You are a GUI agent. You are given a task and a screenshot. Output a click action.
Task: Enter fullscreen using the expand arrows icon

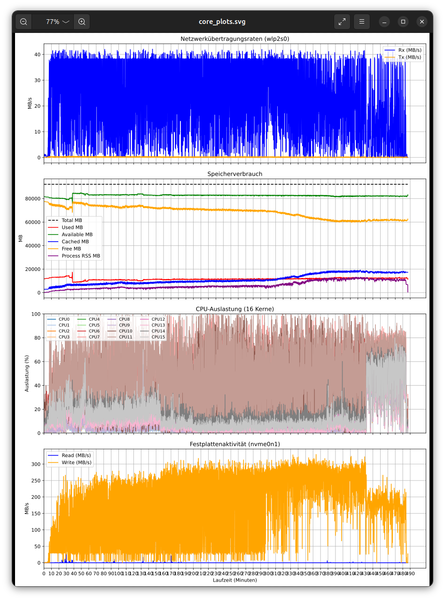[x=342, y=22]
